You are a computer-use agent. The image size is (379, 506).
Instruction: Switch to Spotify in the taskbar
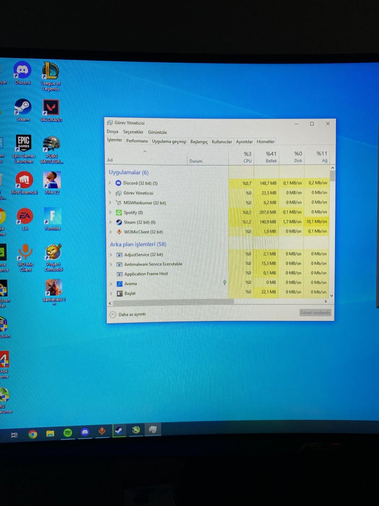(67, 433)
